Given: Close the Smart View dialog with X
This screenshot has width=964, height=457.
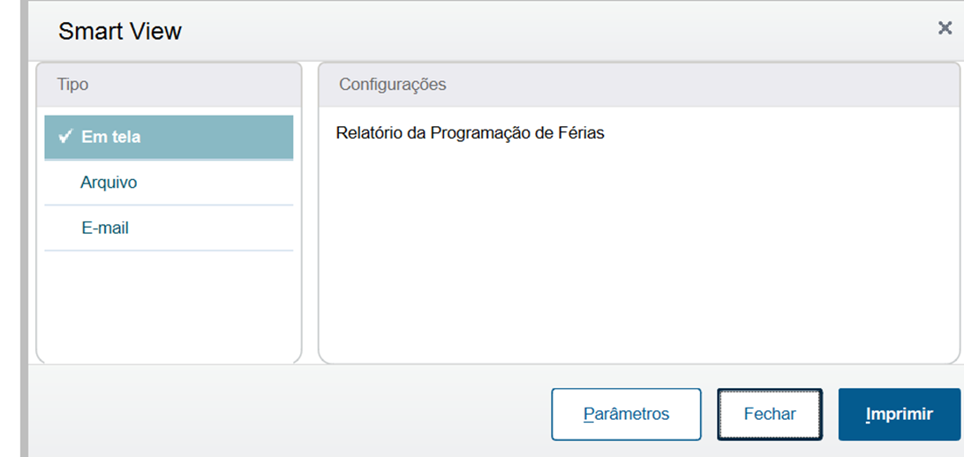Looking at the screenshot, I should pyautogui.click(x=945, y=28).
